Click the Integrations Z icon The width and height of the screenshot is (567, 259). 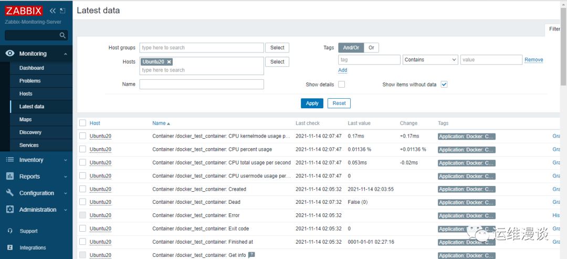tap(10, 247)
